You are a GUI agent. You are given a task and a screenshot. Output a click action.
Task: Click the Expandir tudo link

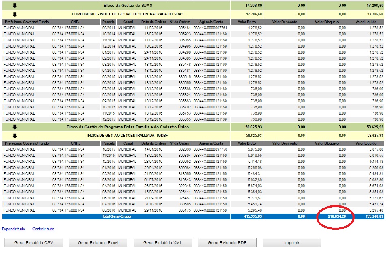pyautogui.click(x=13, y=229)
